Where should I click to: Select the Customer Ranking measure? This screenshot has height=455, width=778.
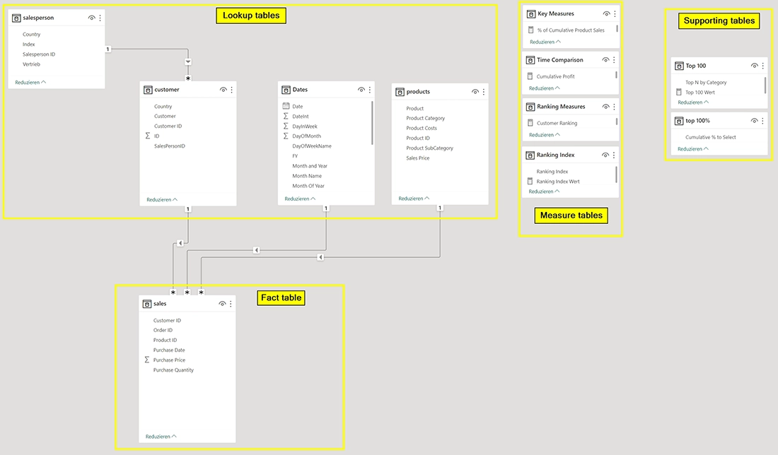click(557, 123)
